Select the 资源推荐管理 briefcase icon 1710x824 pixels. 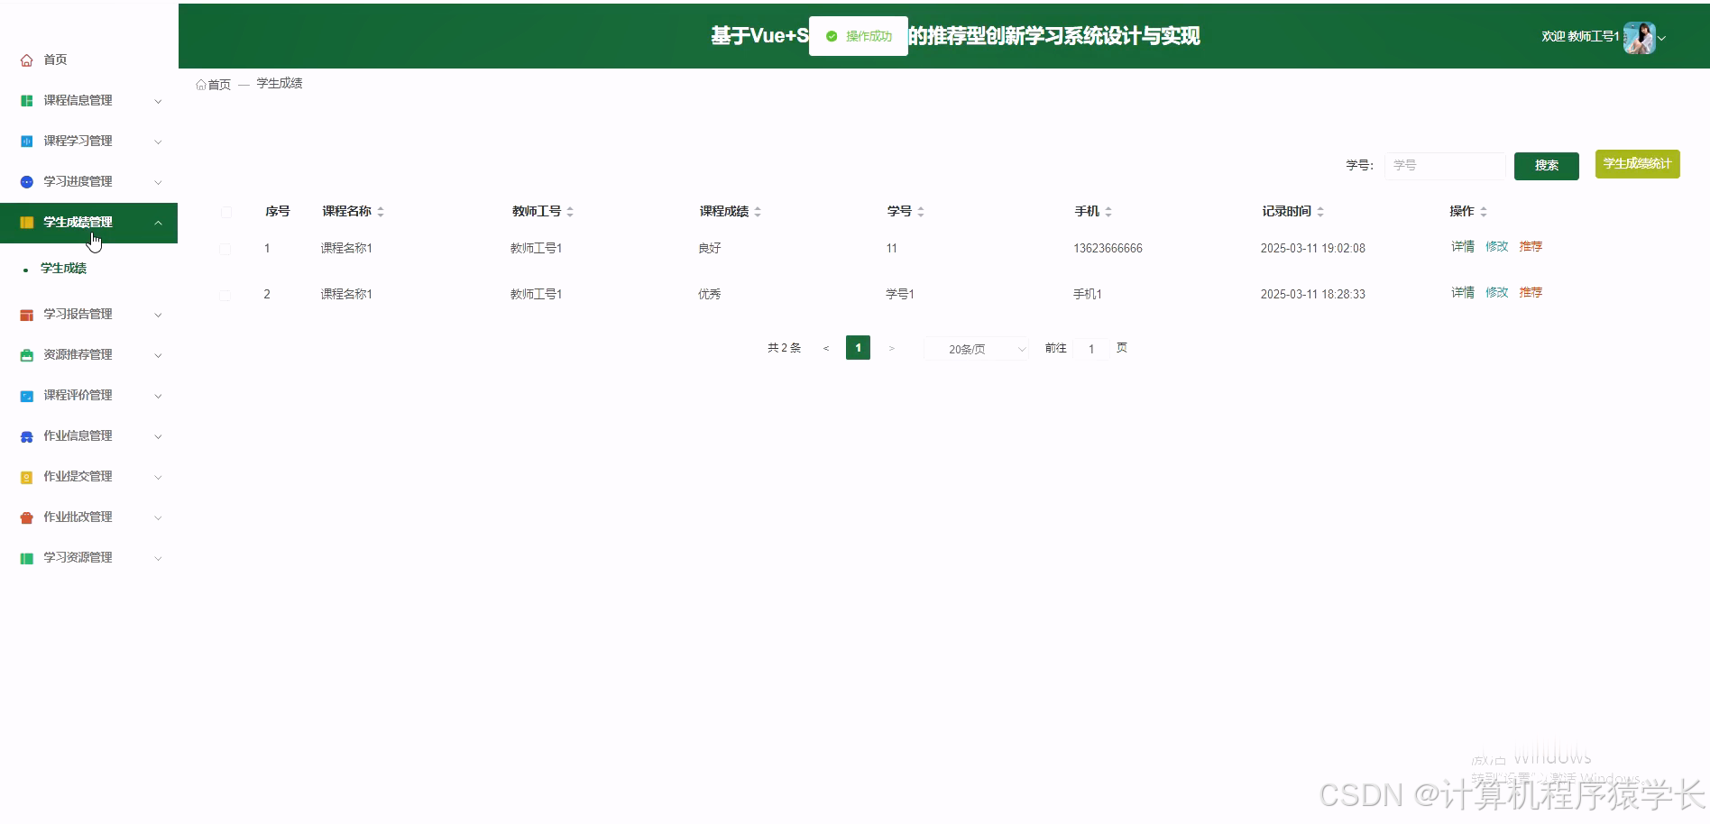(x=25, y=354)
